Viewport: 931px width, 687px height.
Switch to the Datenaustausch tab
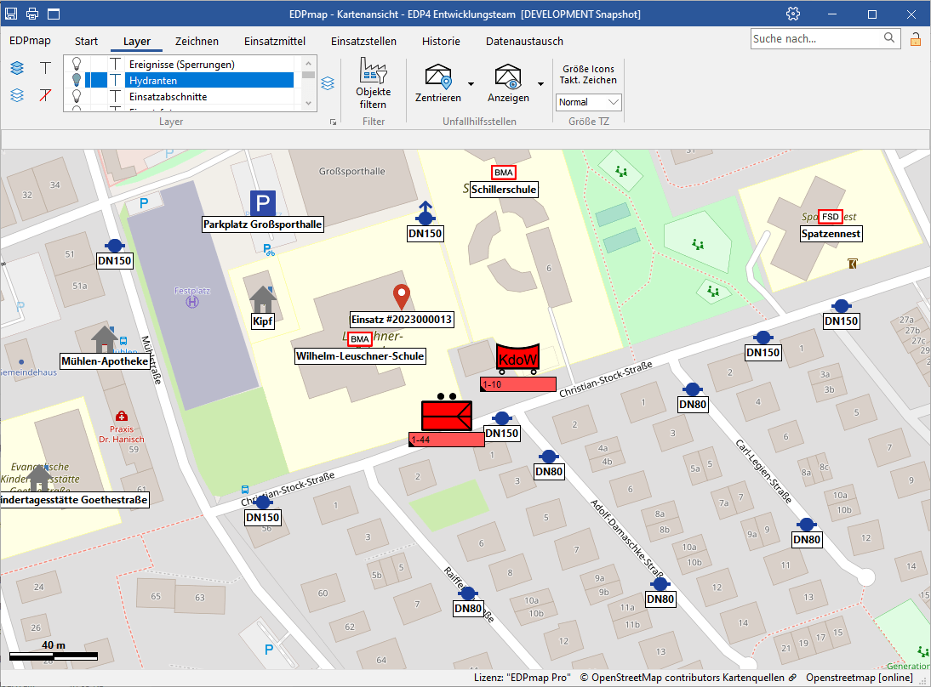click(524, 41)
